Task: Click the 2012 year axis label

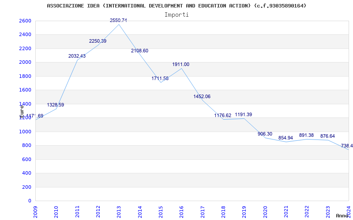Action: point(98,212)
